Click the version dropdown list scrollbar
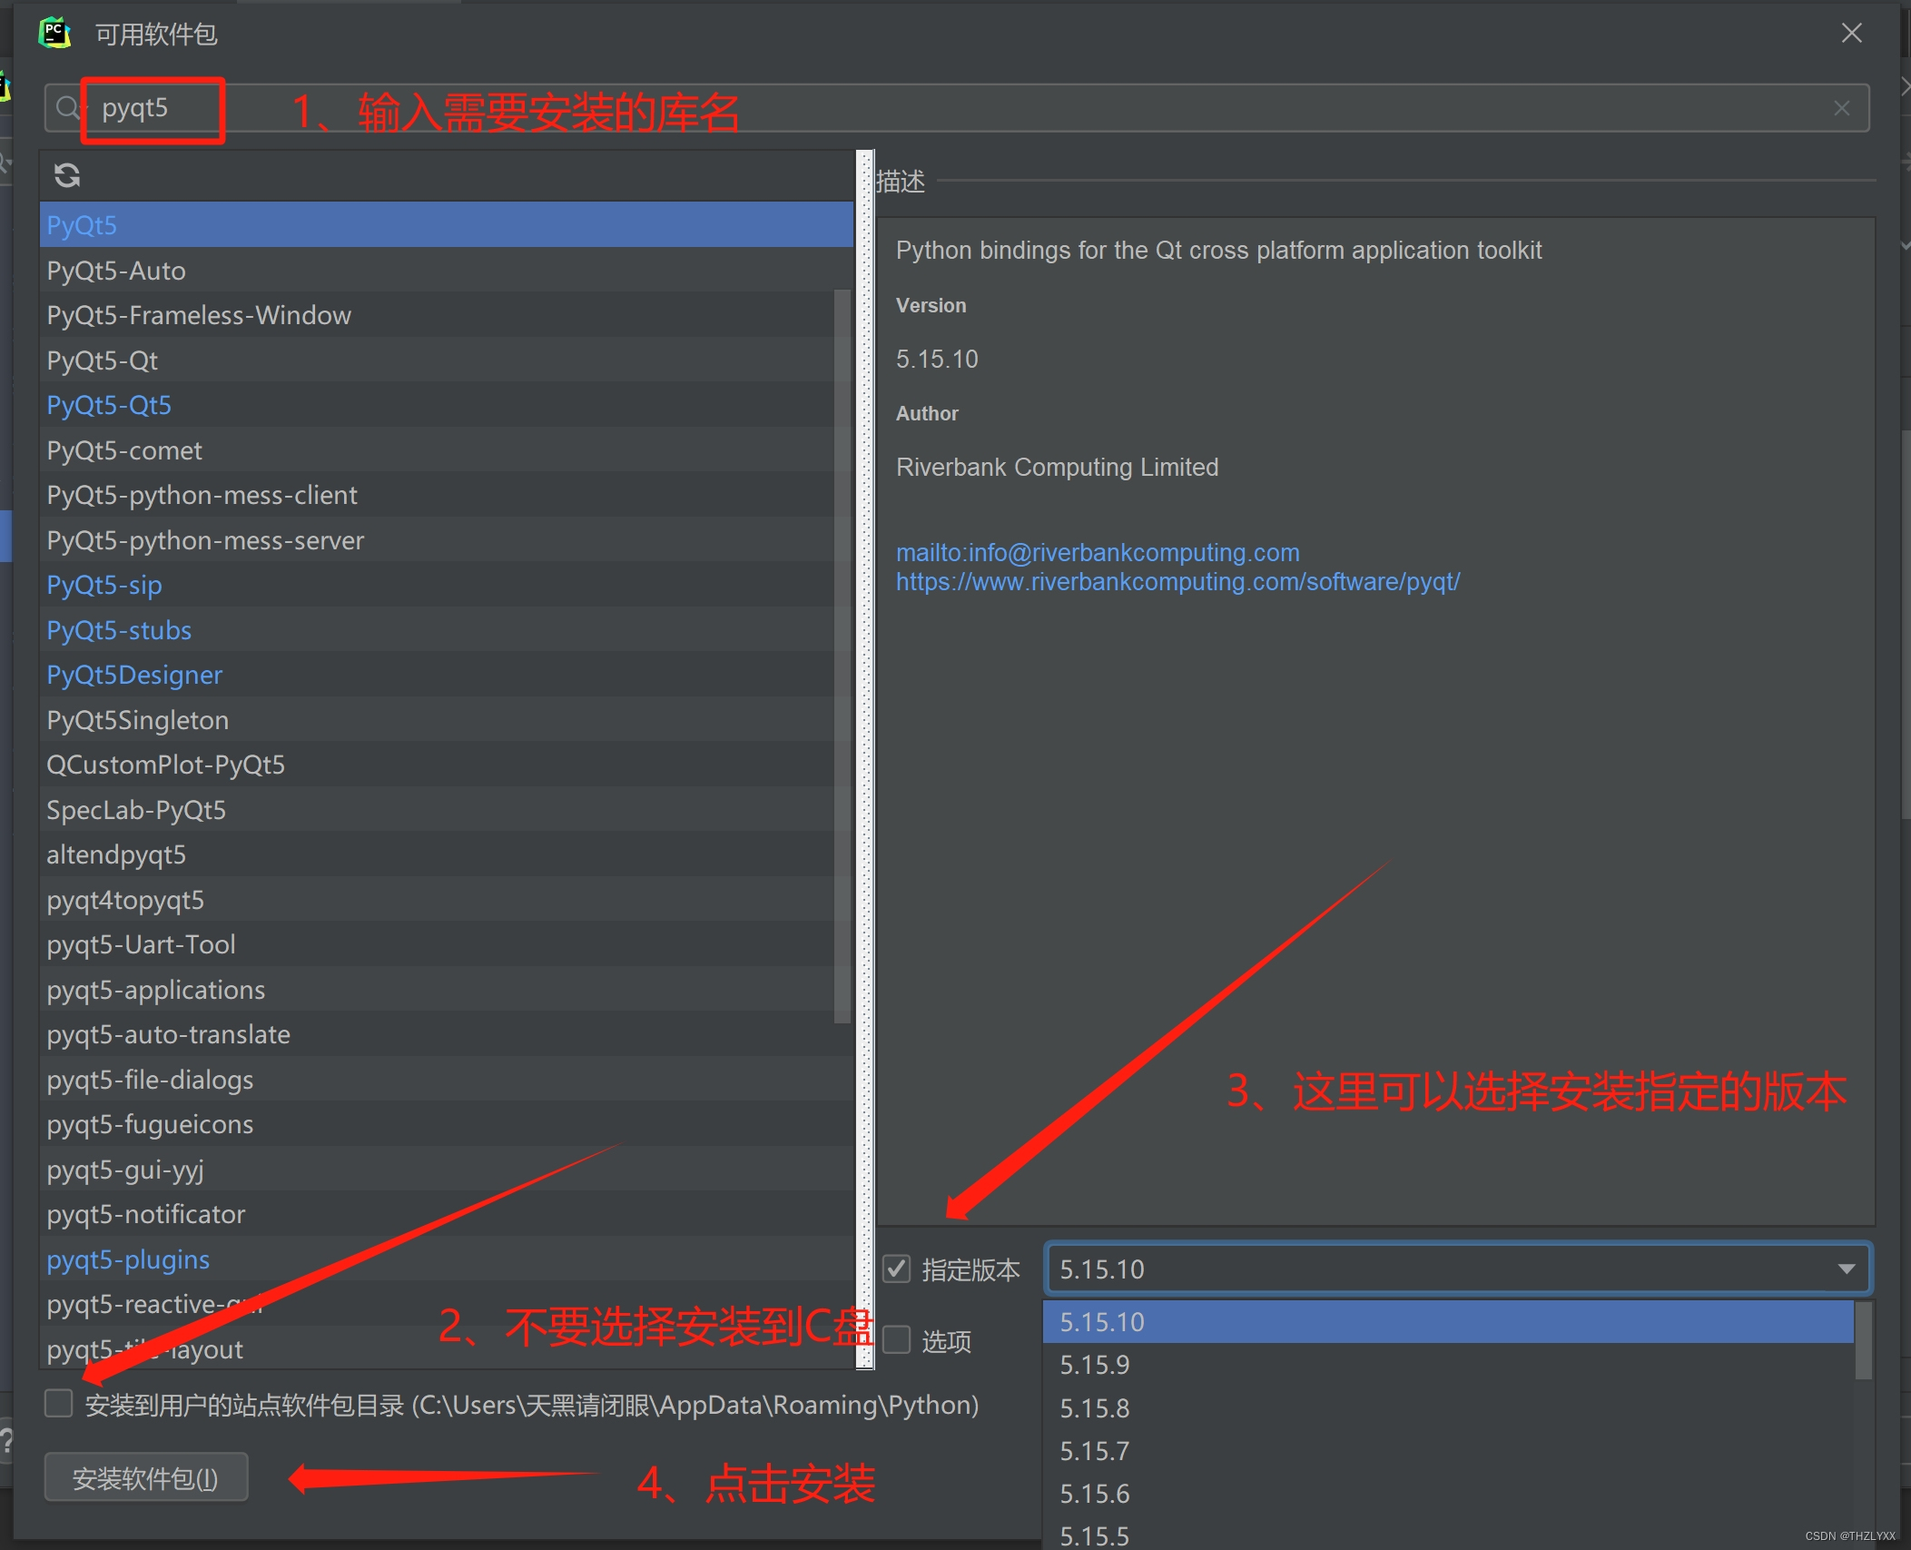Image resolution: width=1911 pixels, height=1550 pixels. click(1863, 1340)
